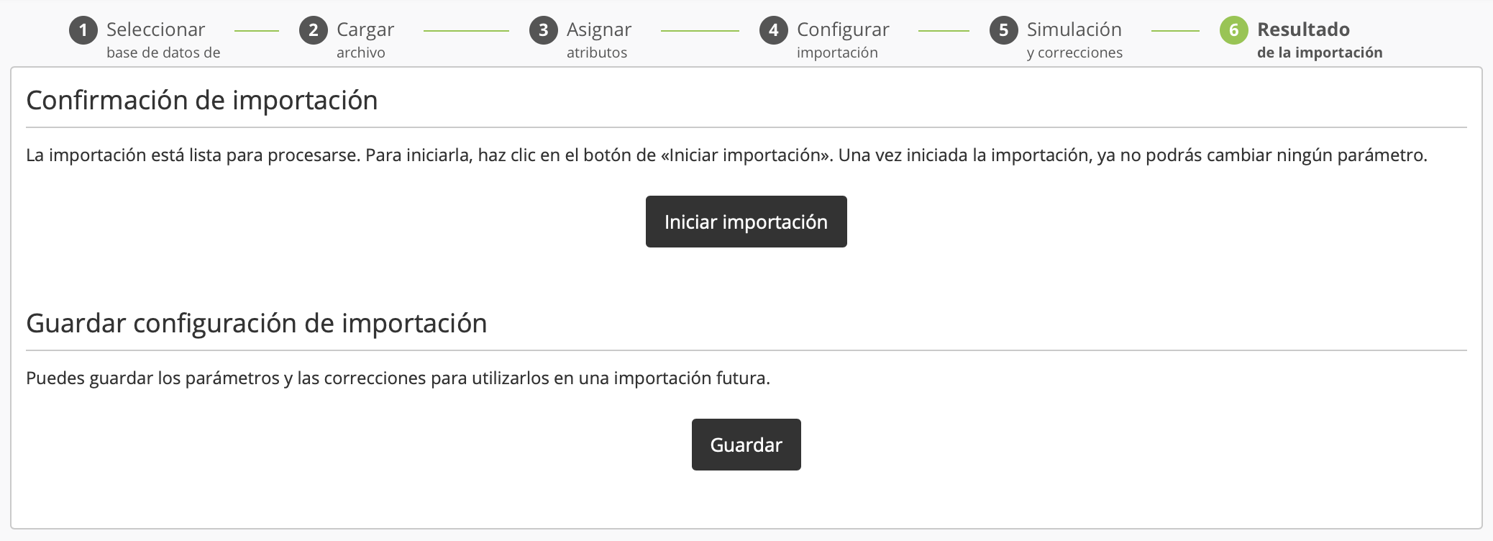Select the Simulación step label
Viewport: 1493px width, 541px height.
tap(1074, 29)
